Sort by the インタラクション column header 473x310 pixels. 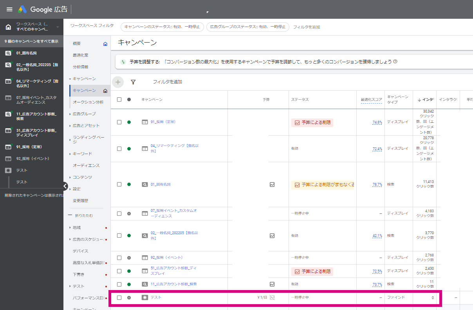pyautogui.click(x=425, y=99)
